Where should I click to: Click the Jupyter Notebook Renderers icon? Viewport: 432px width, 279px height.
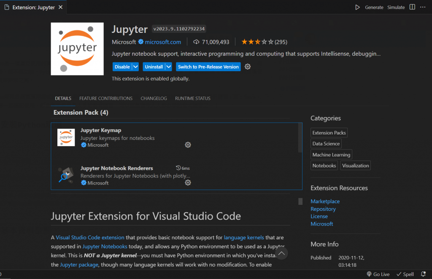pos(66,175)
